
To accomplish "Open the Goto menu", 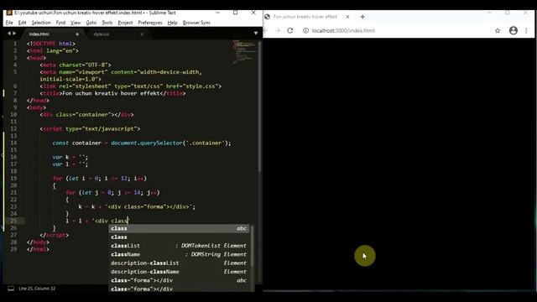I will [x=91, y=23].
